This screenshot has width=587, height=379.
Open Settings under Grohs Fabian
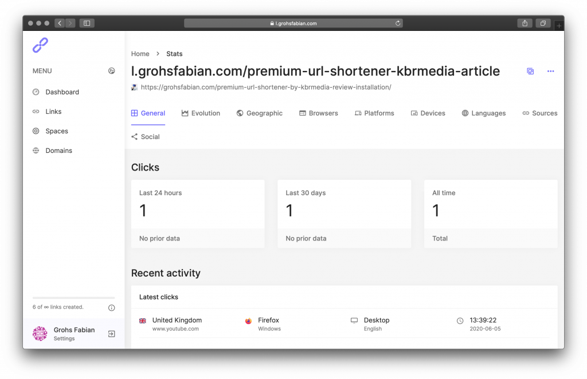pyautogui.click(x=64, y=338)
